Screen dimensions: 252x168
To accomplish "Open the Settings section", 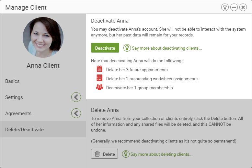I will click(43, 97).
